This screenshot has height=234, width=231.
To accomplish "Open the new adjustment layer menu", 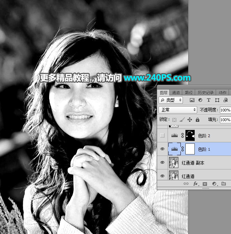I will (x=214, y=184).
